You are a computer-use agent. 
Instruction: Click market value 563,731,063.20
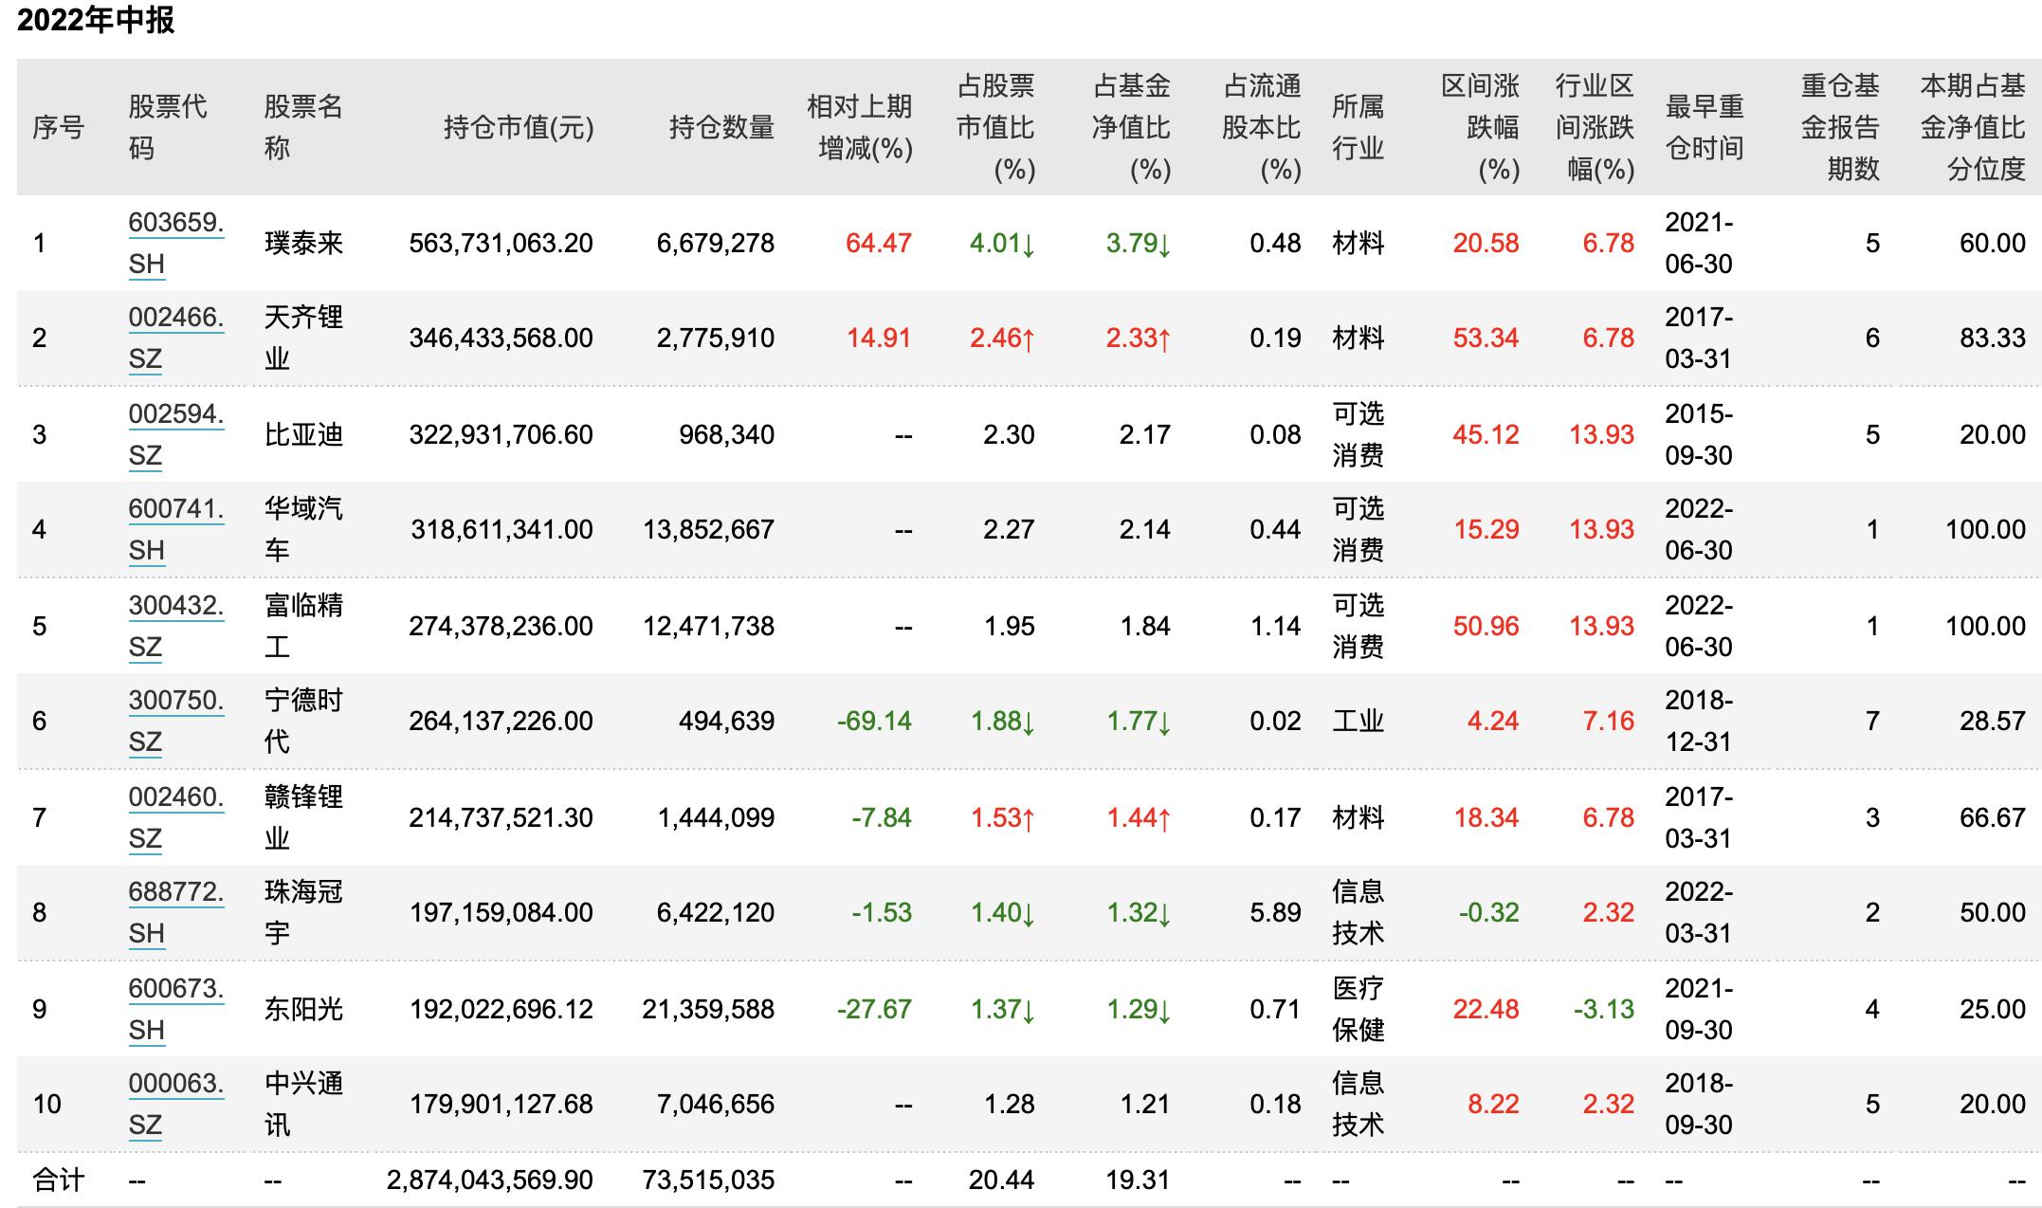(x=501, y=244)
